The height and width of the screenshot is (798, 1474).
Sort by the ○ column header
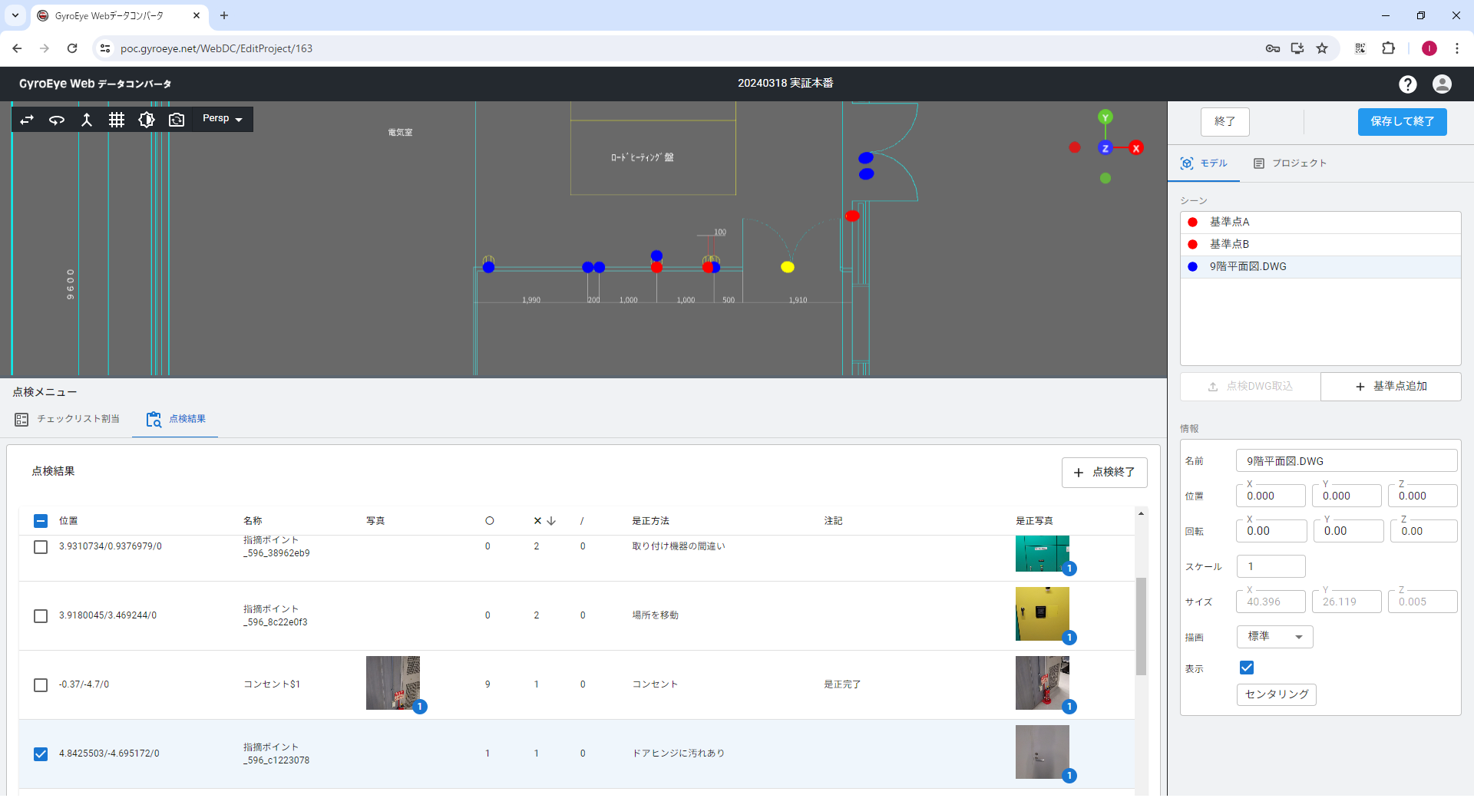[x=489, y=521]
